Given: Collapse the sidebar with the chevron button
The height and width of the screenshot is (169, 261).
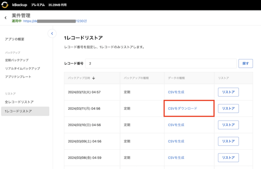Looking at the screenshot, I should coord(52,33).
